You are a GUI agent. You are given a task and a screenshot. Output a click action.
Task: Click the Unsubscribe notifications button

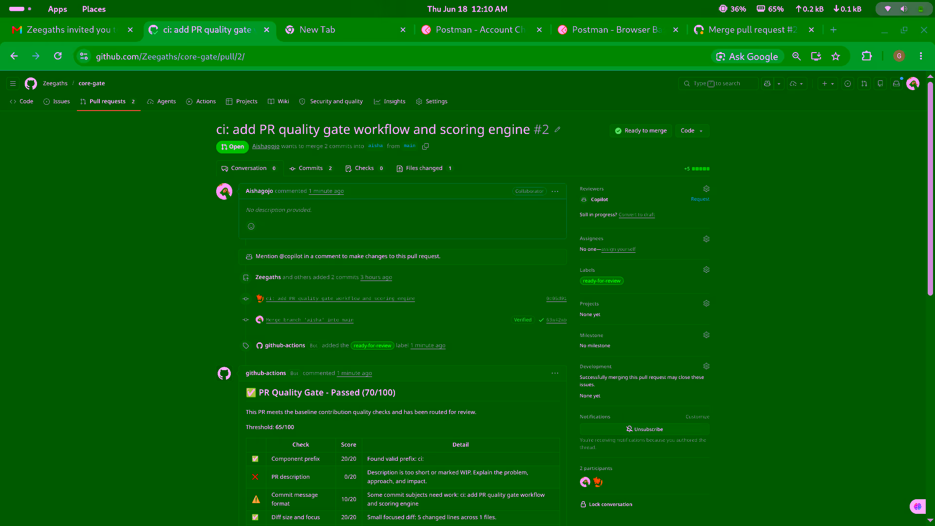[644, 429]
